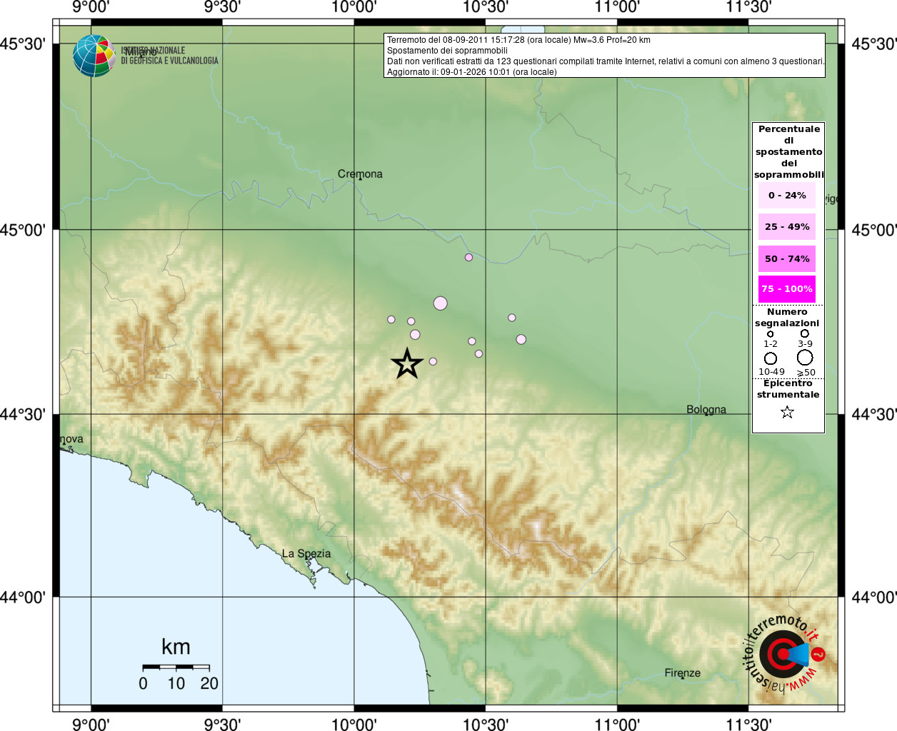The image size is (897, 731).
Task: Click the Firenze city label
Action: click(x=682, y=672)
